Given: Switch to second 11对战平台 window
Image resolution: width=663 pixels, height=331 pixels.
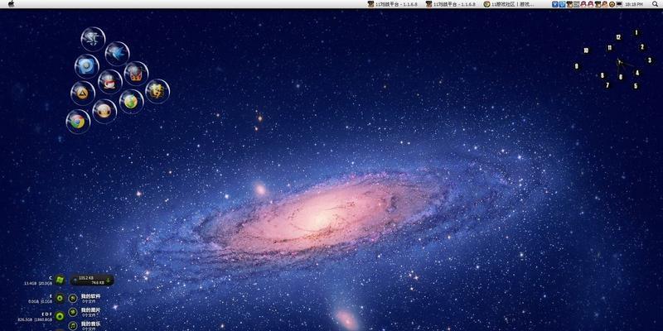Looking at the screenshot, I should pos(451,4).
